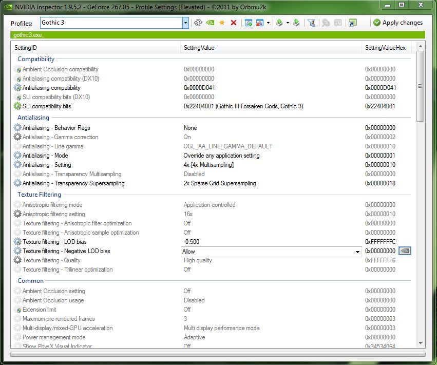Click the 0xFFFFFFFC hex value of LOD bias
This screenshot has width=437, height=365.
coord(380,242)
